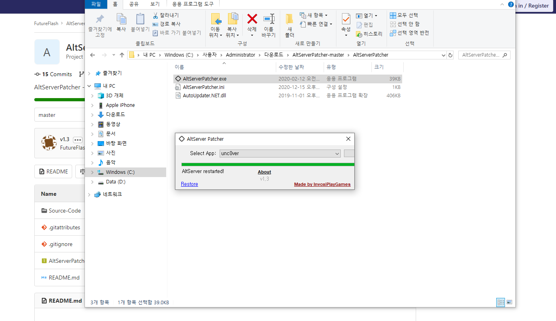Viewport: 556px width, 321px height.
Task: Open the Copy to (복사 위치) dropdown
Action: tap(232, 25)
